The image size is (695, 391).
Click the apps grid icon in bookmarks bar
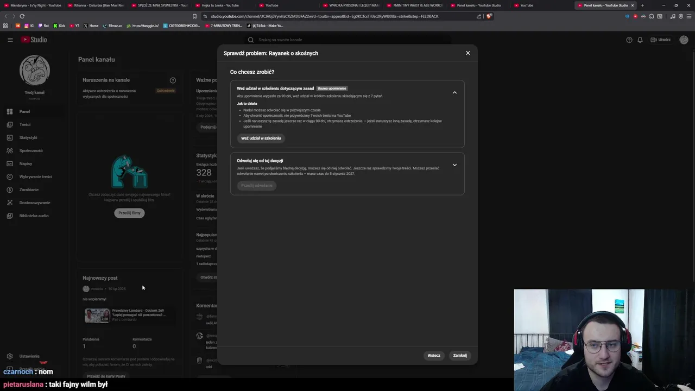[5, 26]
